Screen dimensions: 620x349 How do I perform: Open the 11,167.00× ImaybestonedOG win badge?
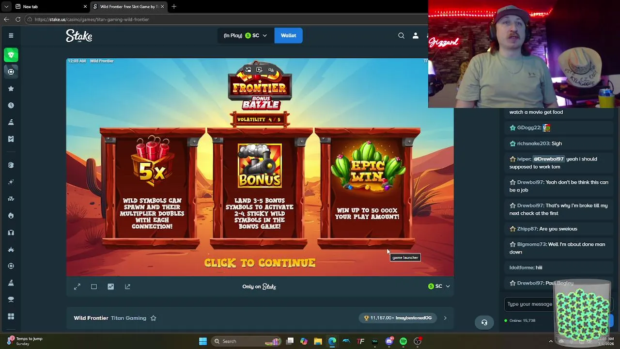(x=398, y=318)
